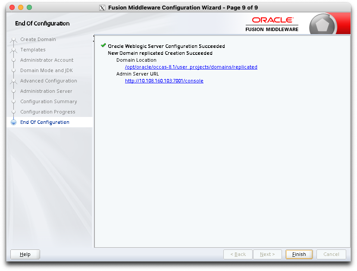
Task: Click the Templates step node
Action: (x=14, y=50)
